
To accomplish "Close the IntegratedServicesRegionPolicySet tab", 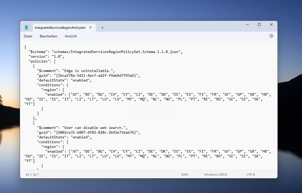I will tap(90, 27).
